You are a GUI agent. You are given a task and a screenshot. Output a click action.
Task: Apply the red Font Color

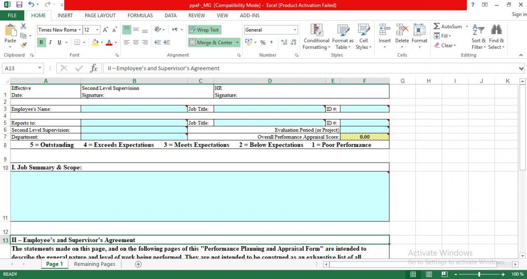(109, 42)
